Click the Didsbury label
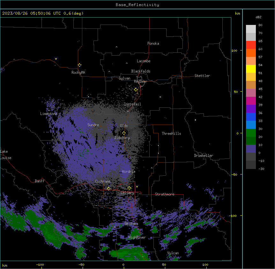The height and width of the screenshot is (269, 275). (x=122, y=138)
